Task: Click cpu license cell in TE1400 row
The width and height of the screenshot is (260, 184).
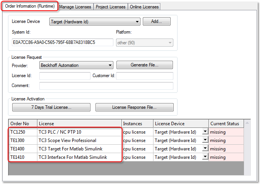Action: (x=137, y=149)
